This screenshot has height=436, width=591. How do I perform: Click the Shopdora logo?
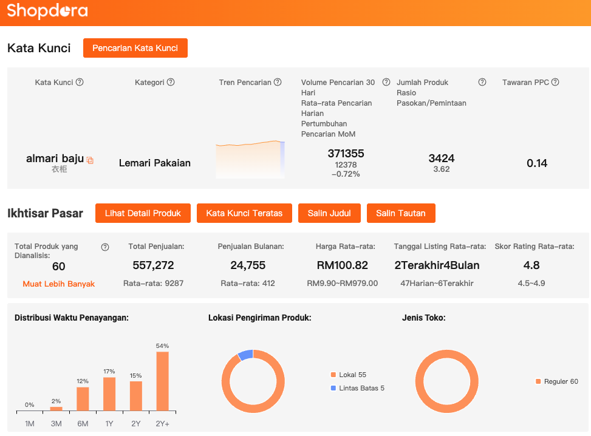(x=47, y=12)
